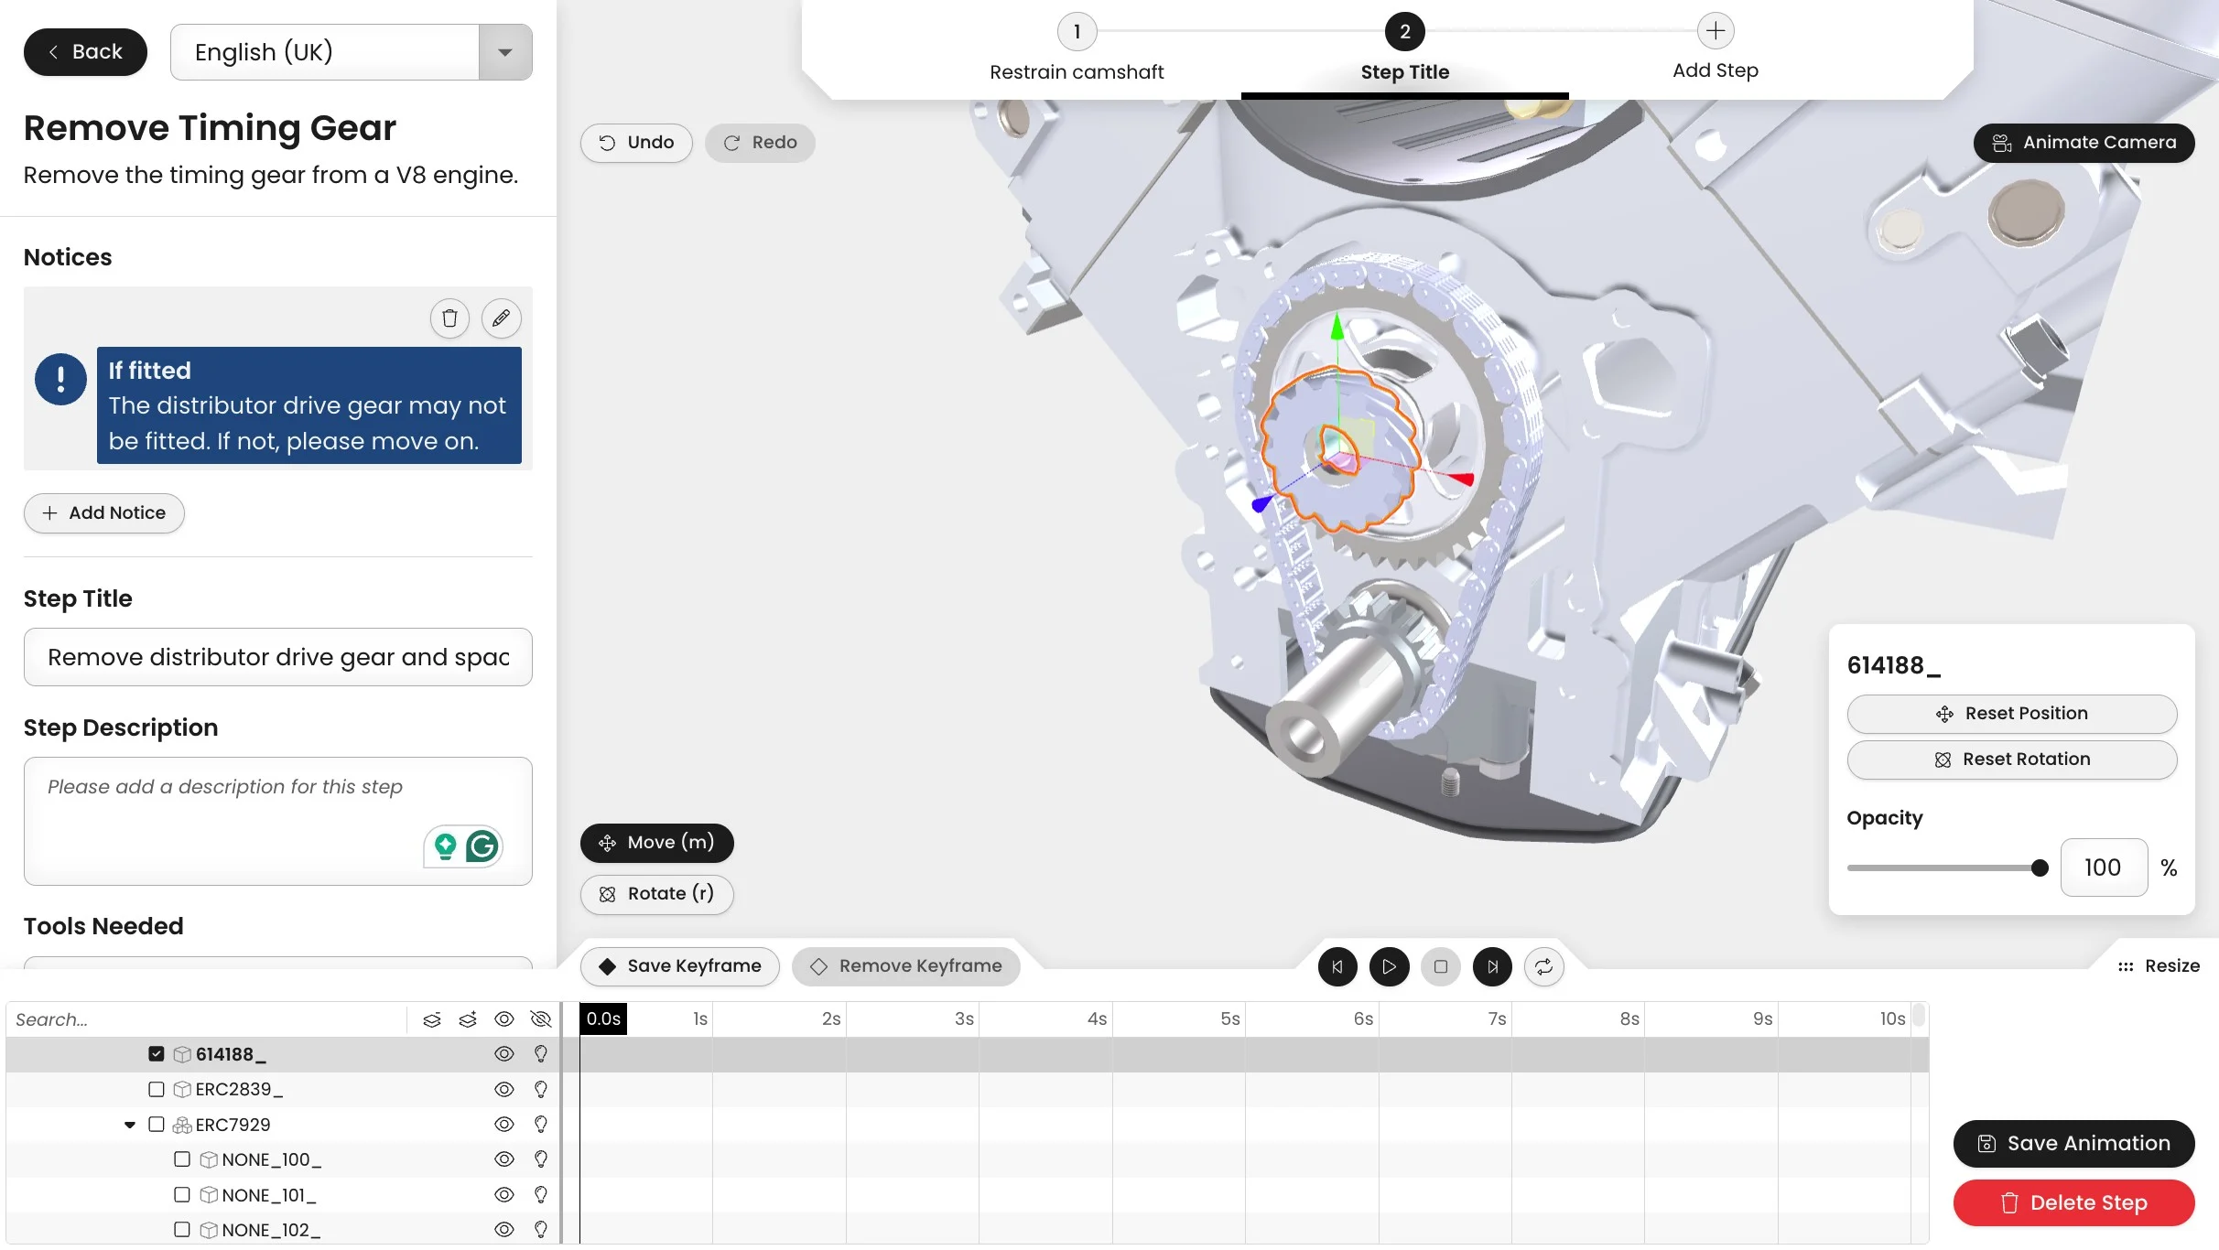Click the Resize panel handle
This screenshot has width=2219, height=1250.
point(2158,966)
